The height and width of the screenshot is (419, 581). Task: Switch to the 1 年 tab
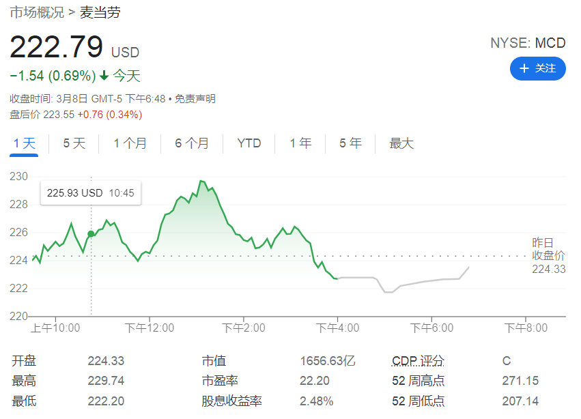(x=300, y=143)
